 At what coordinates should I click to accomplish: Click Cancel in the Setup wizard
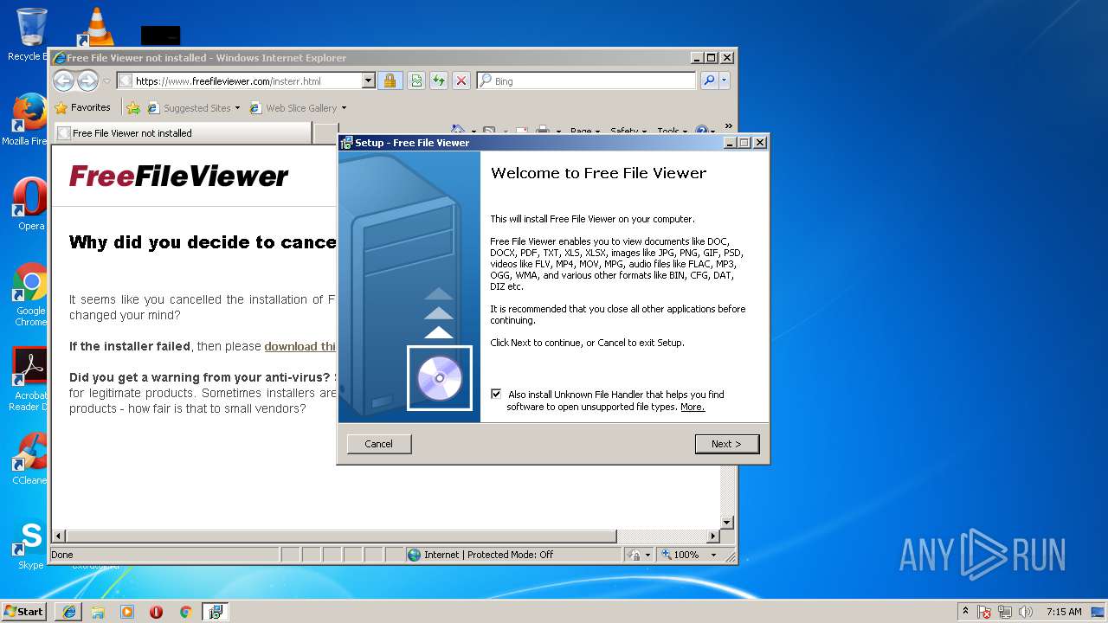(378, 444)
